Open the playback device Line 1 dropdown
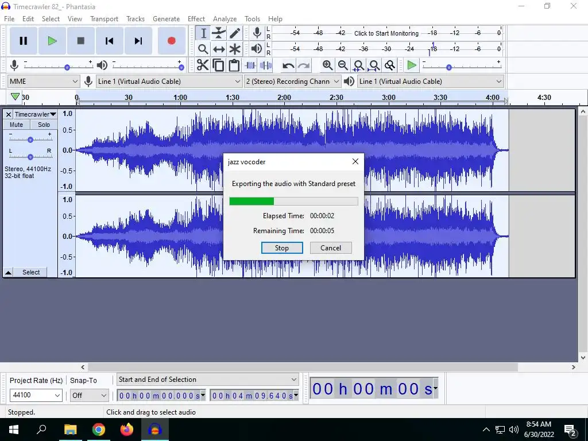 pos(430,82)
